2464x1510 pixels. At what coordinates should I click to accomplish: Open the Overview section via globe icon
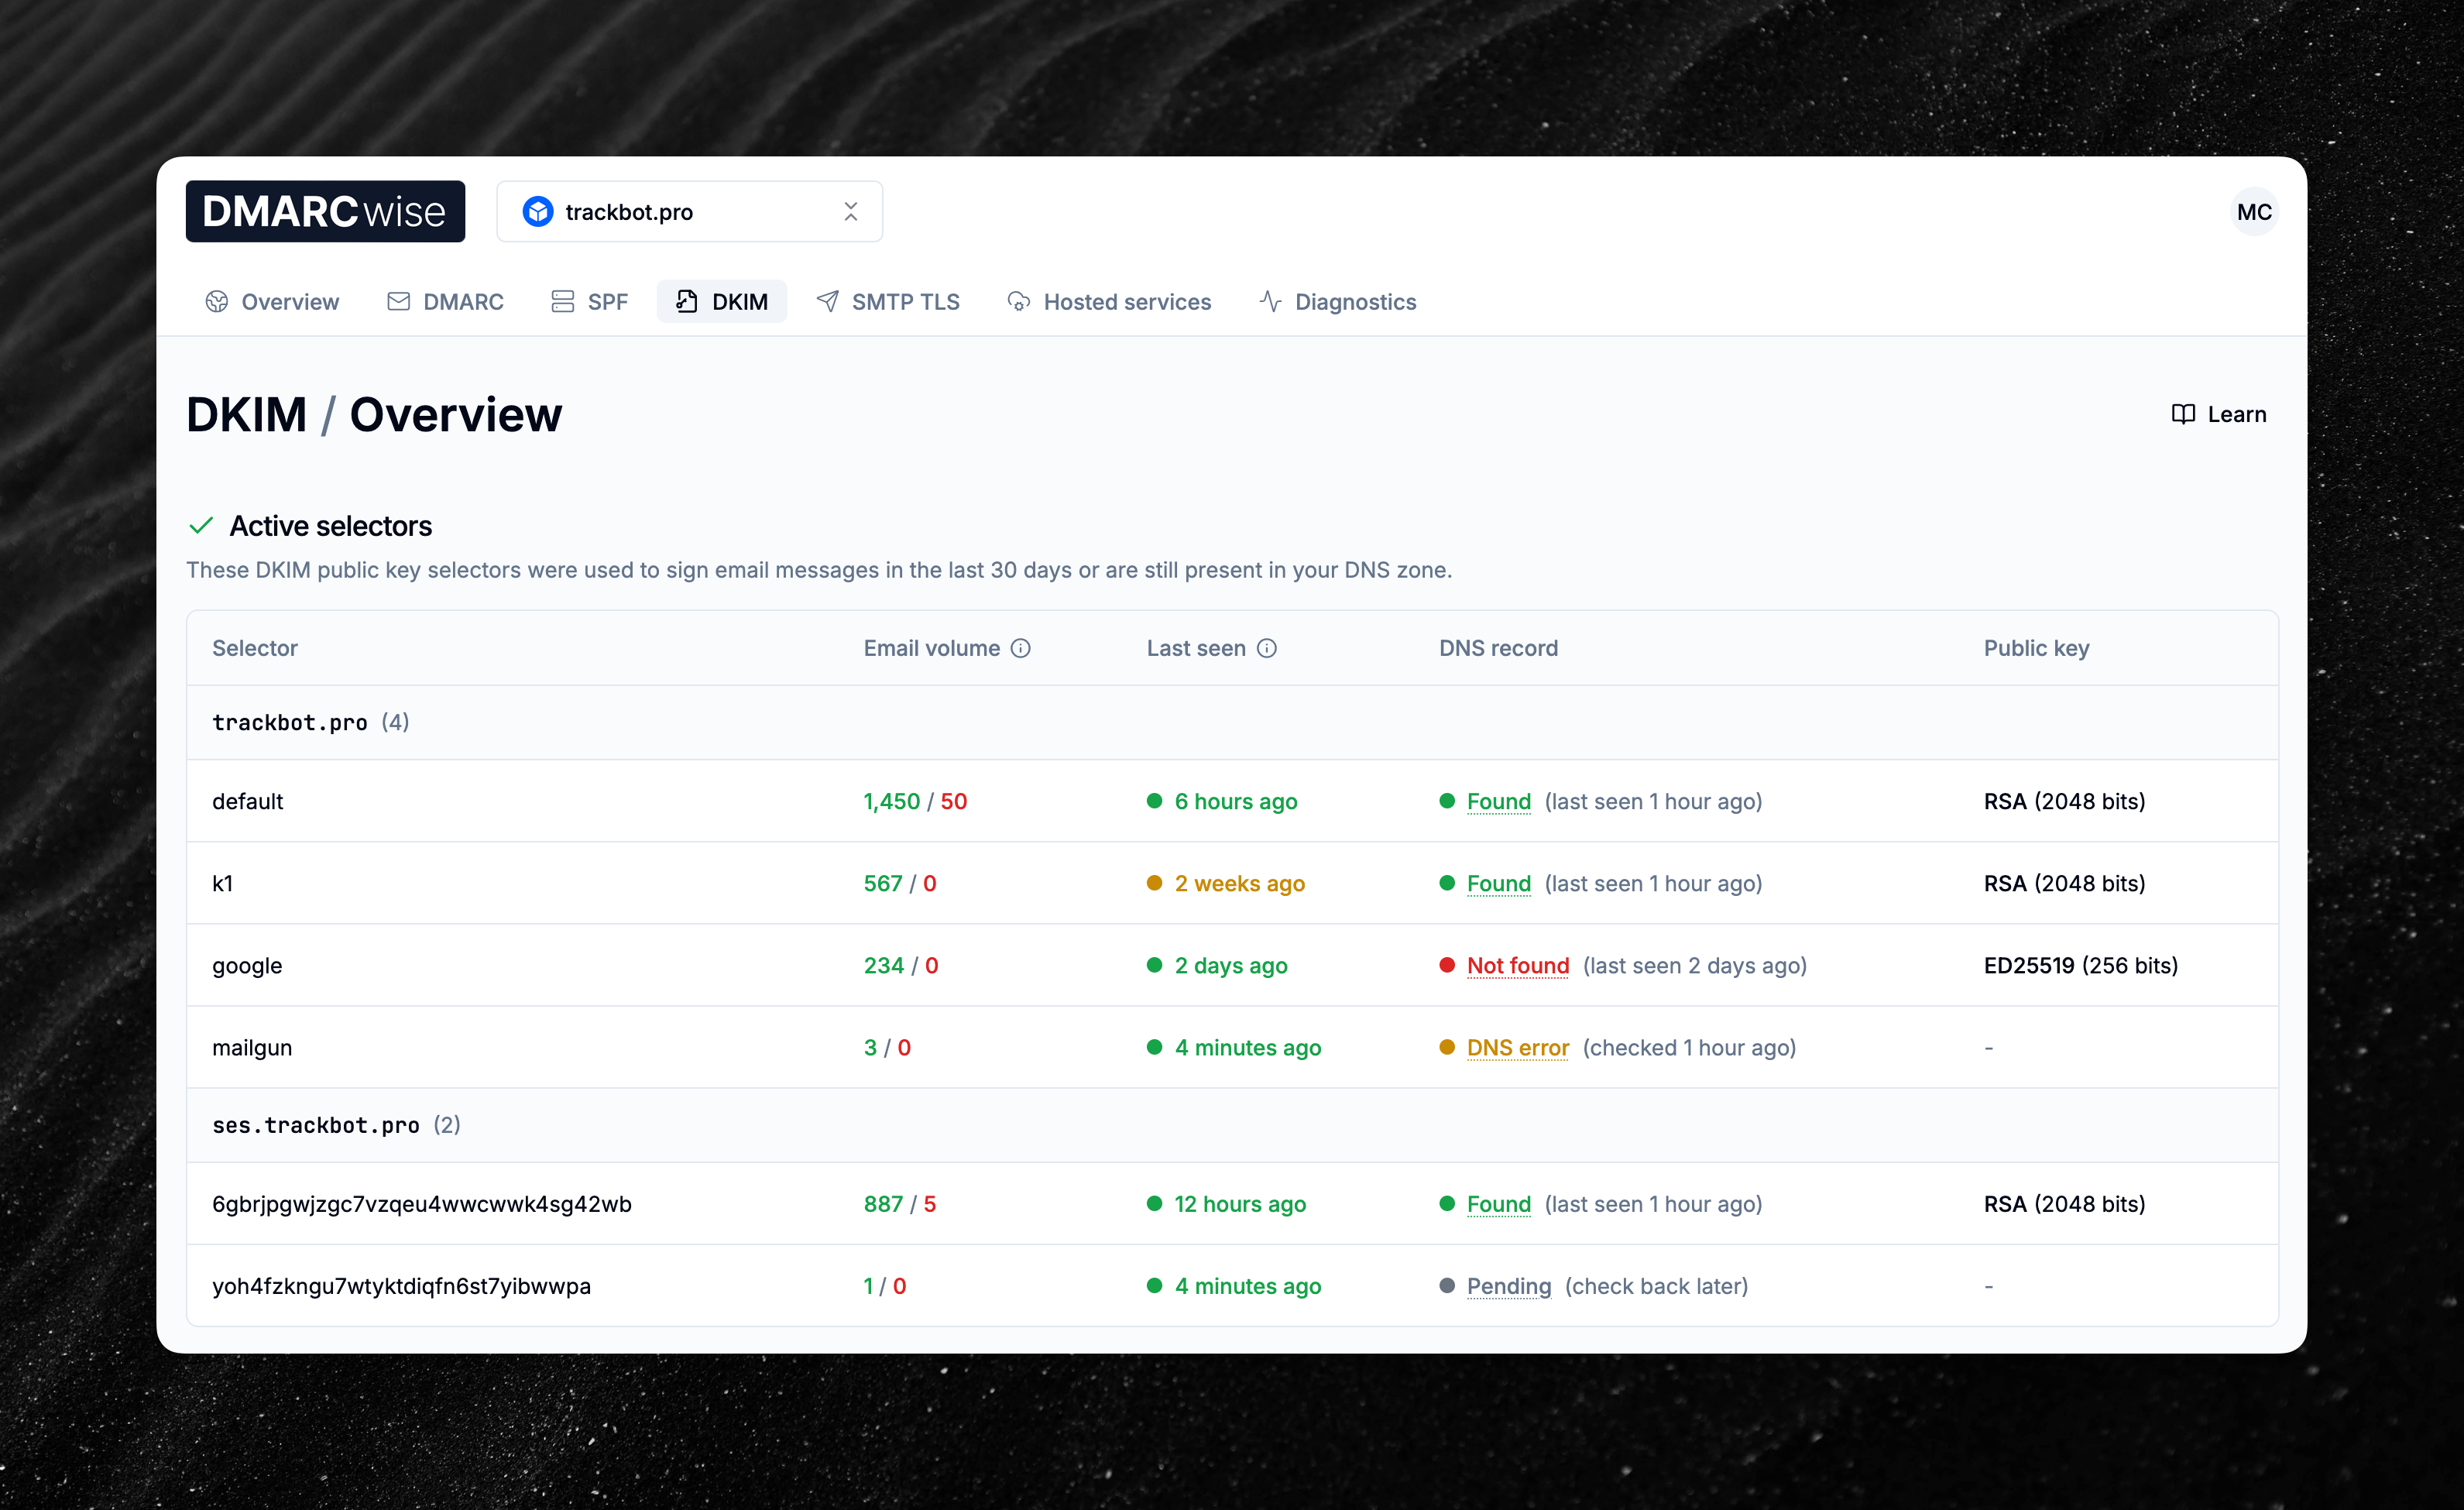coord(216,301)
